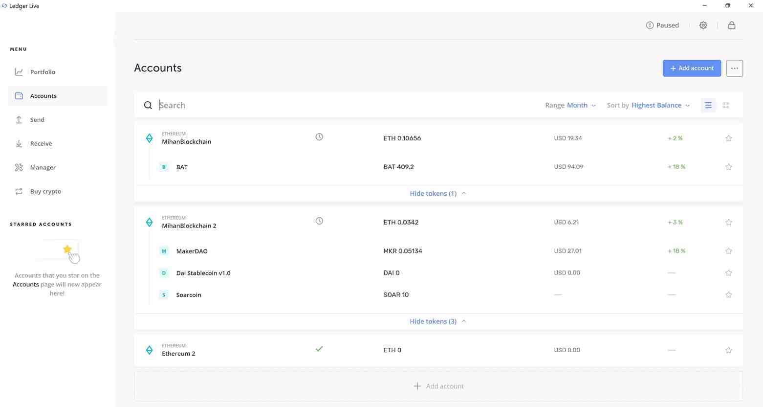Image resolution: width=763 pixels, height=407 pixels.
Task: Click the Add account placeholder at bottom
Action: pos(438,386)
